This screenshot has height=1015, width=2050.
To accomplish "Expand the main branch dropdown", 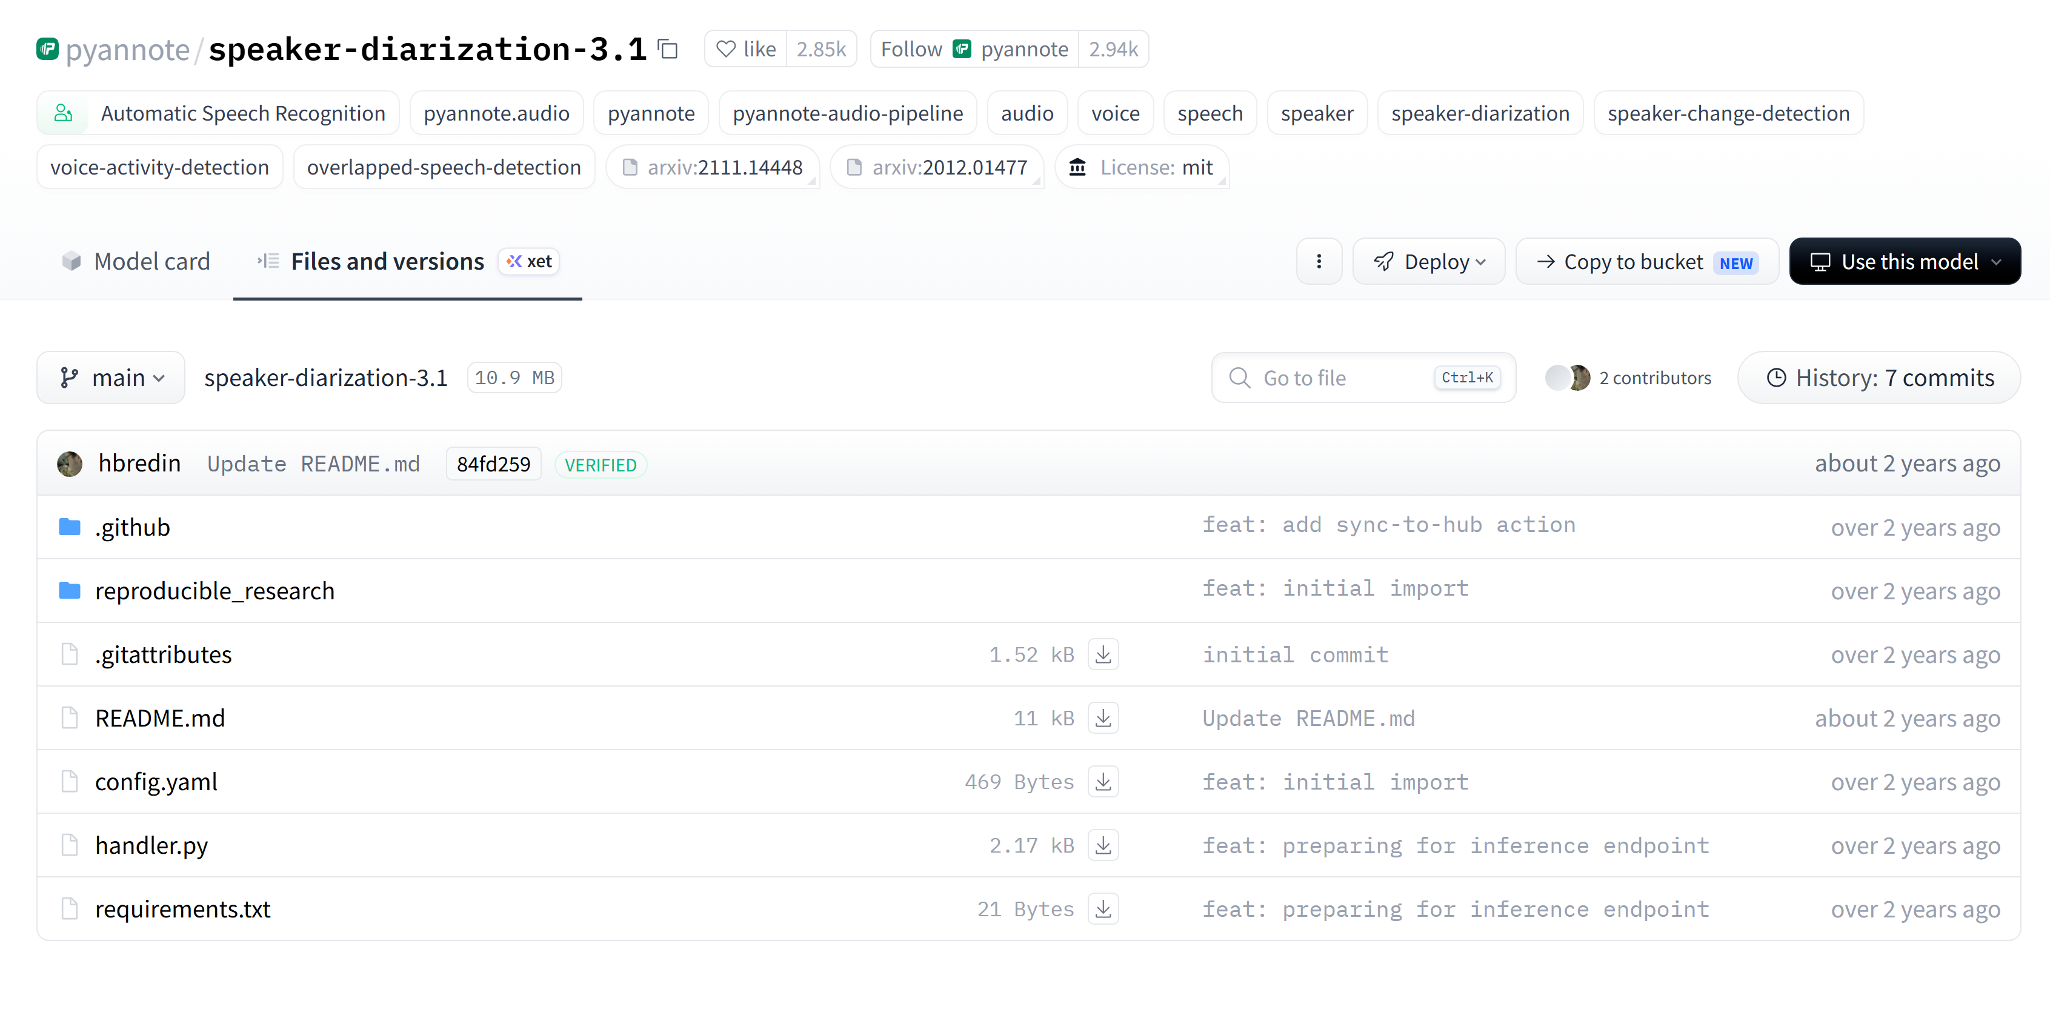I will tap(111, 378).
